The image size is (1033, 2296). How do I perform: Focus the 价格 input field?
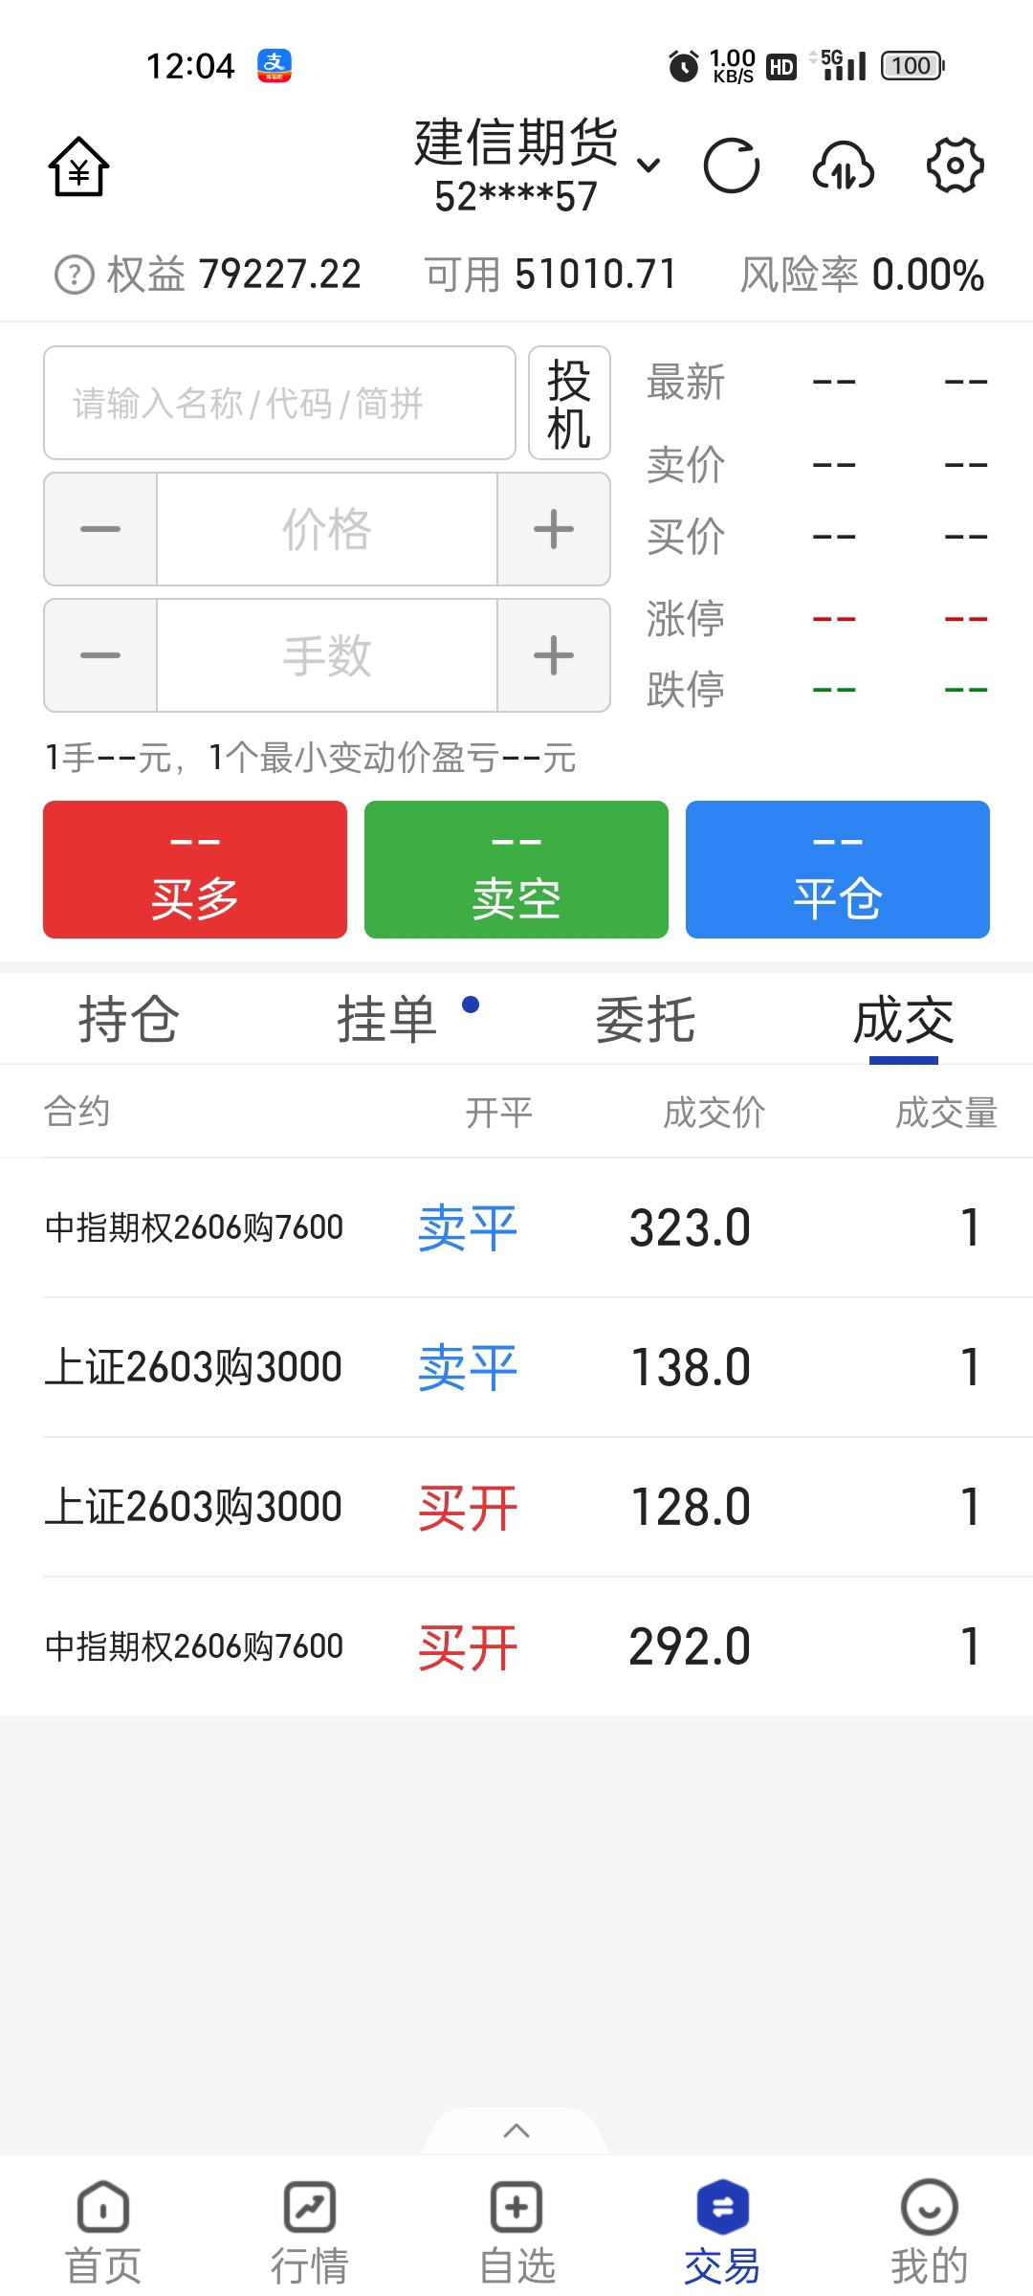(327, 529)
